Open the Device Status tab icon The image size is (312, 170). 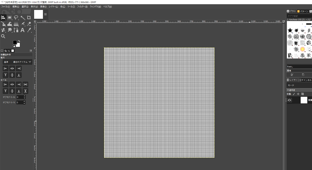(5, 51)
